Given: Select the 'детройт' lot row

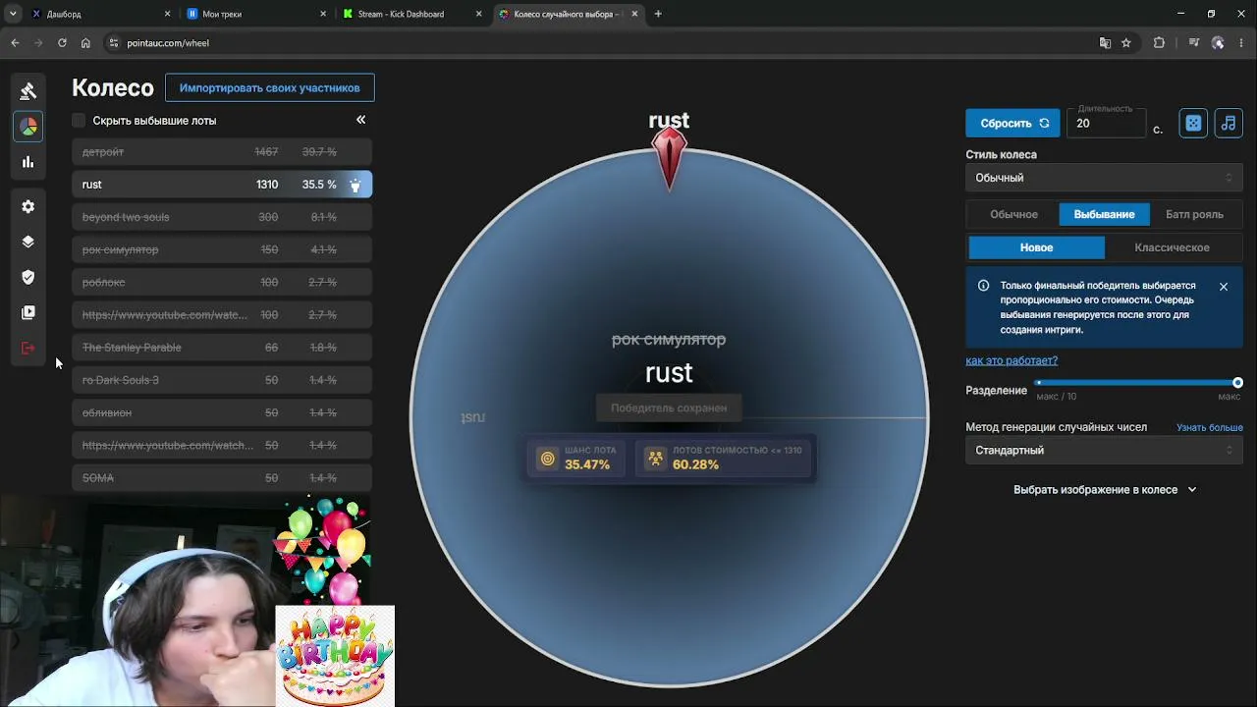Looking at the screenshot, I should 222,152.
